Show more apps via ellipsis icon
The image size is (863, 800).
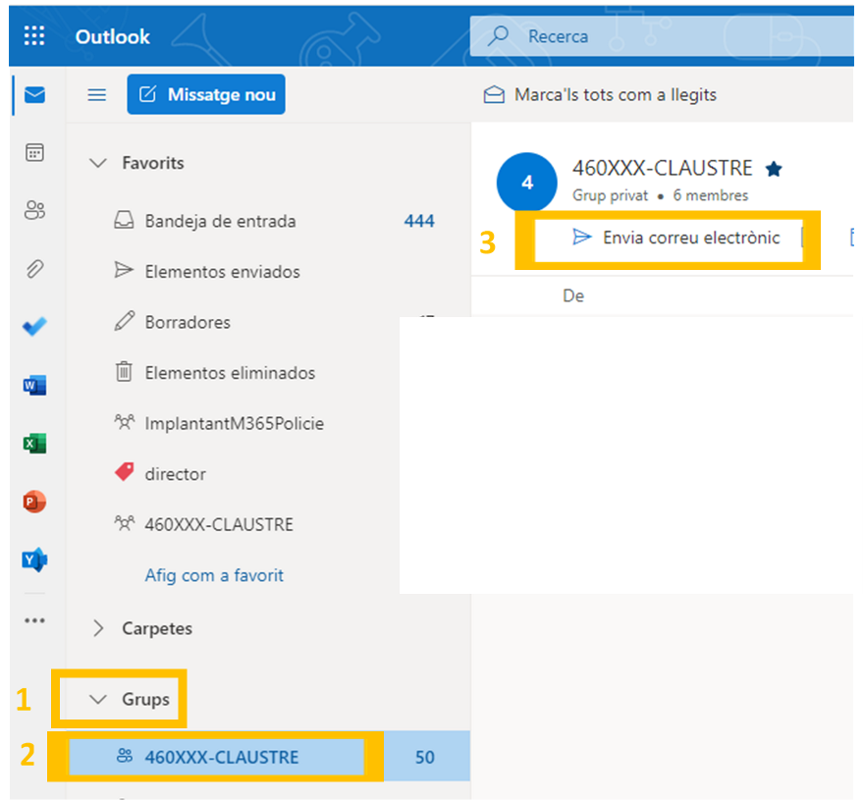click(x=34, y=620)
